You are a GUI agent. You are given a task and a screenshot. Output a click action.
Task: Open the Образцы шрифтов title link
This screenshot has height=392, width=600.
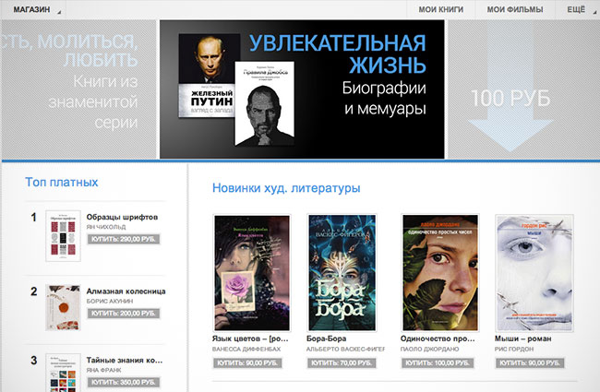pyautogui.click(x=122, y=217)
